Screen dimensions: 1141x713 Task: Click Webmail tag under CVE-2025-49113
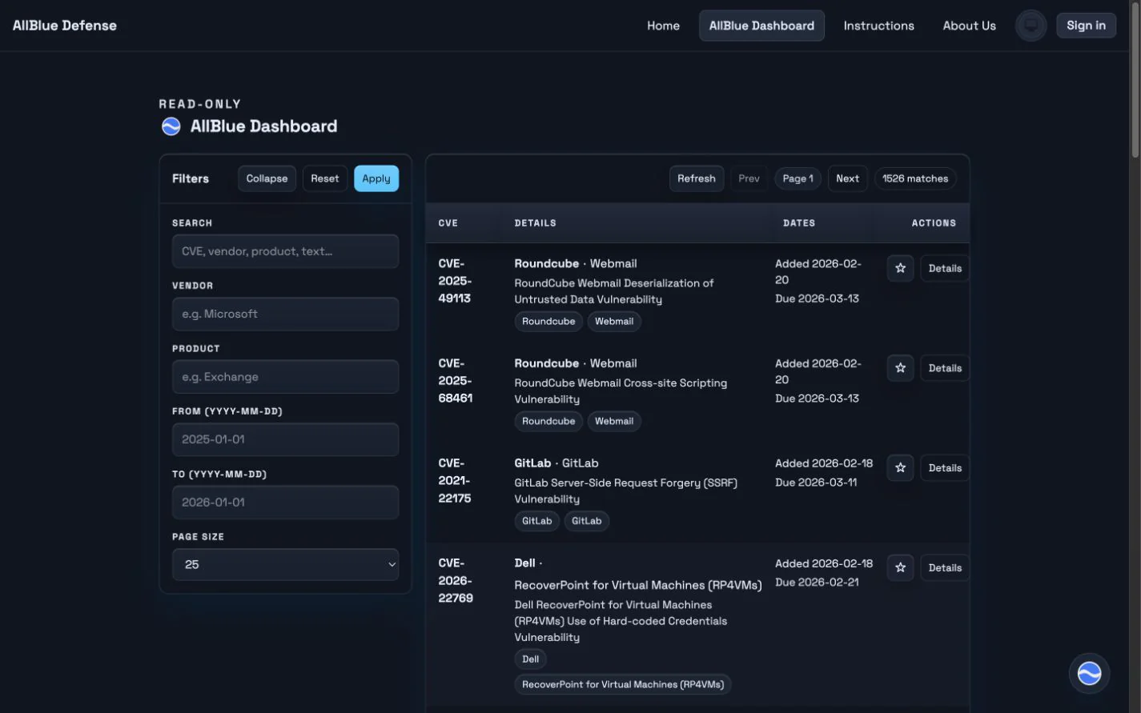pos(614,322)
